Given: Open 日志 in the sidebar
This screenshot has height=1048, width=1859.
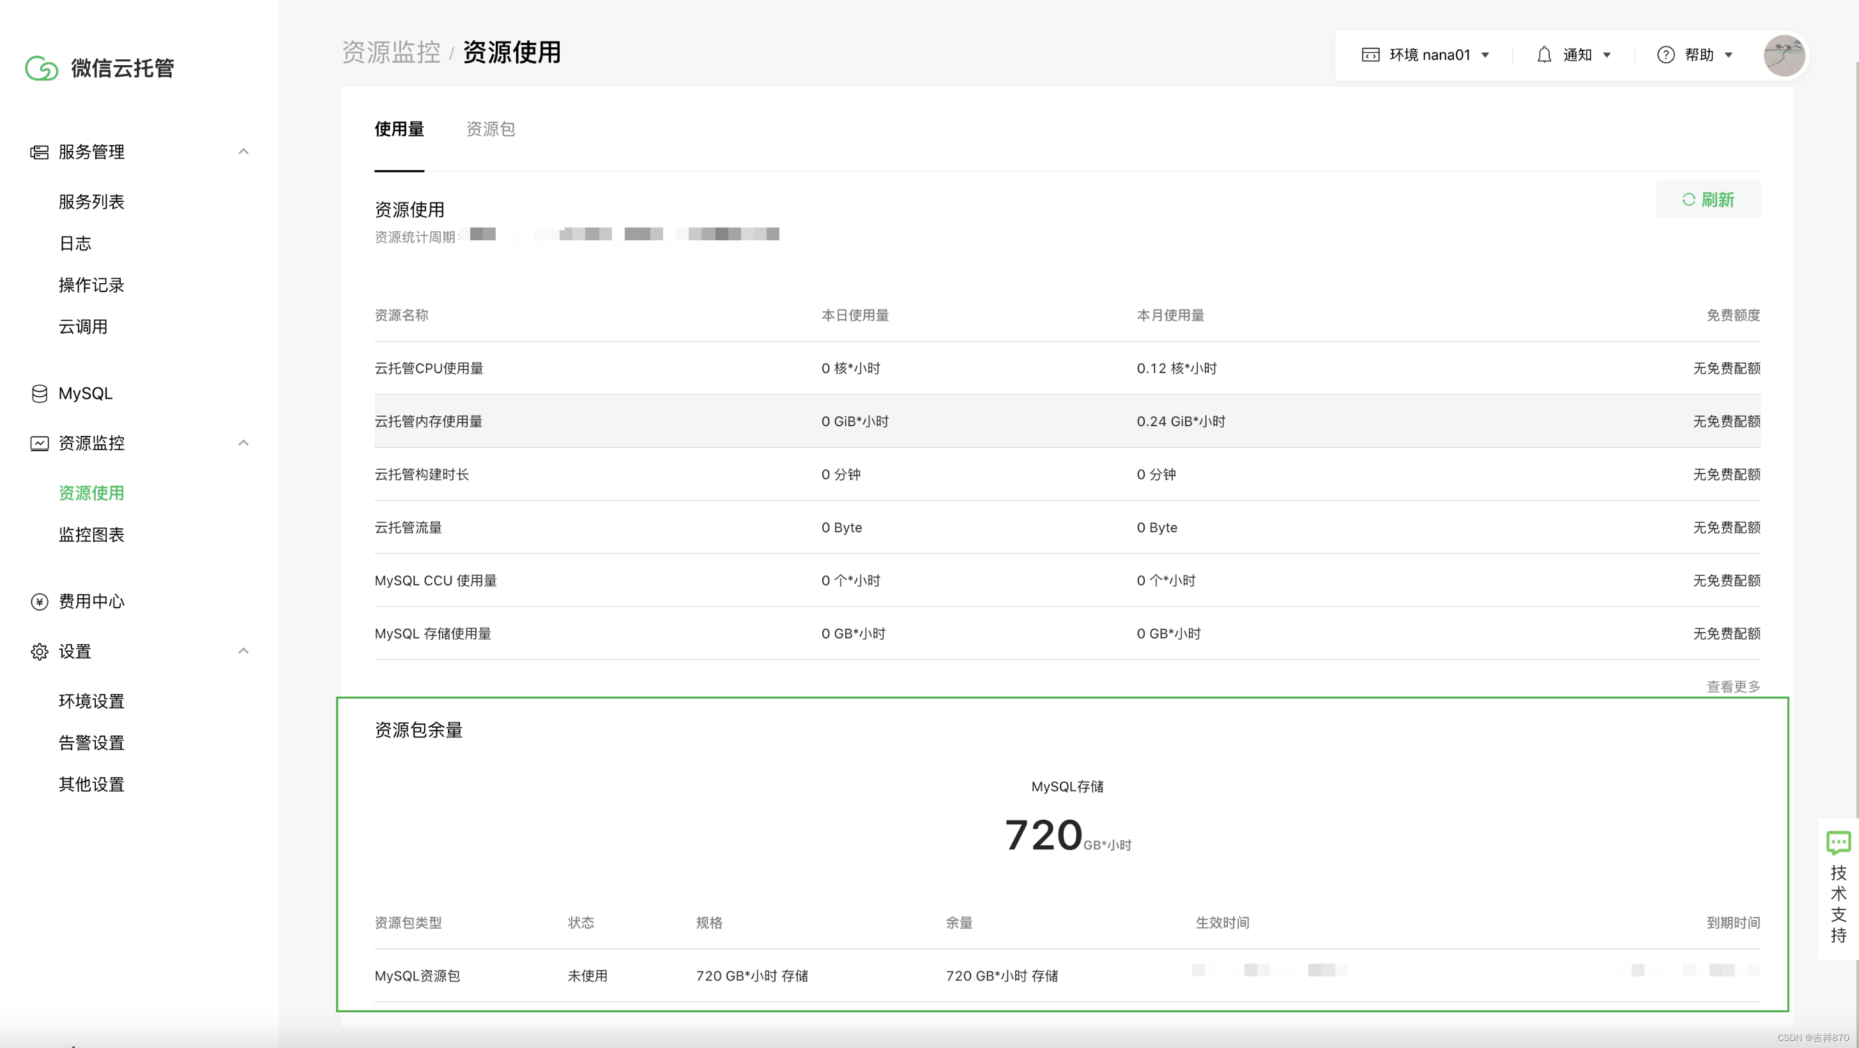Looking at the screenshot, I should tap(75, 244).
